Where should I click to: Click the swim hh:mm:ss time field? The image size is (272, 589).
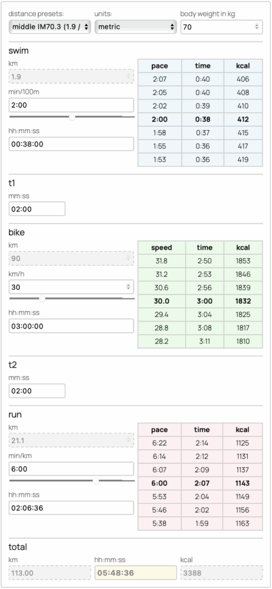click(71, 144)
